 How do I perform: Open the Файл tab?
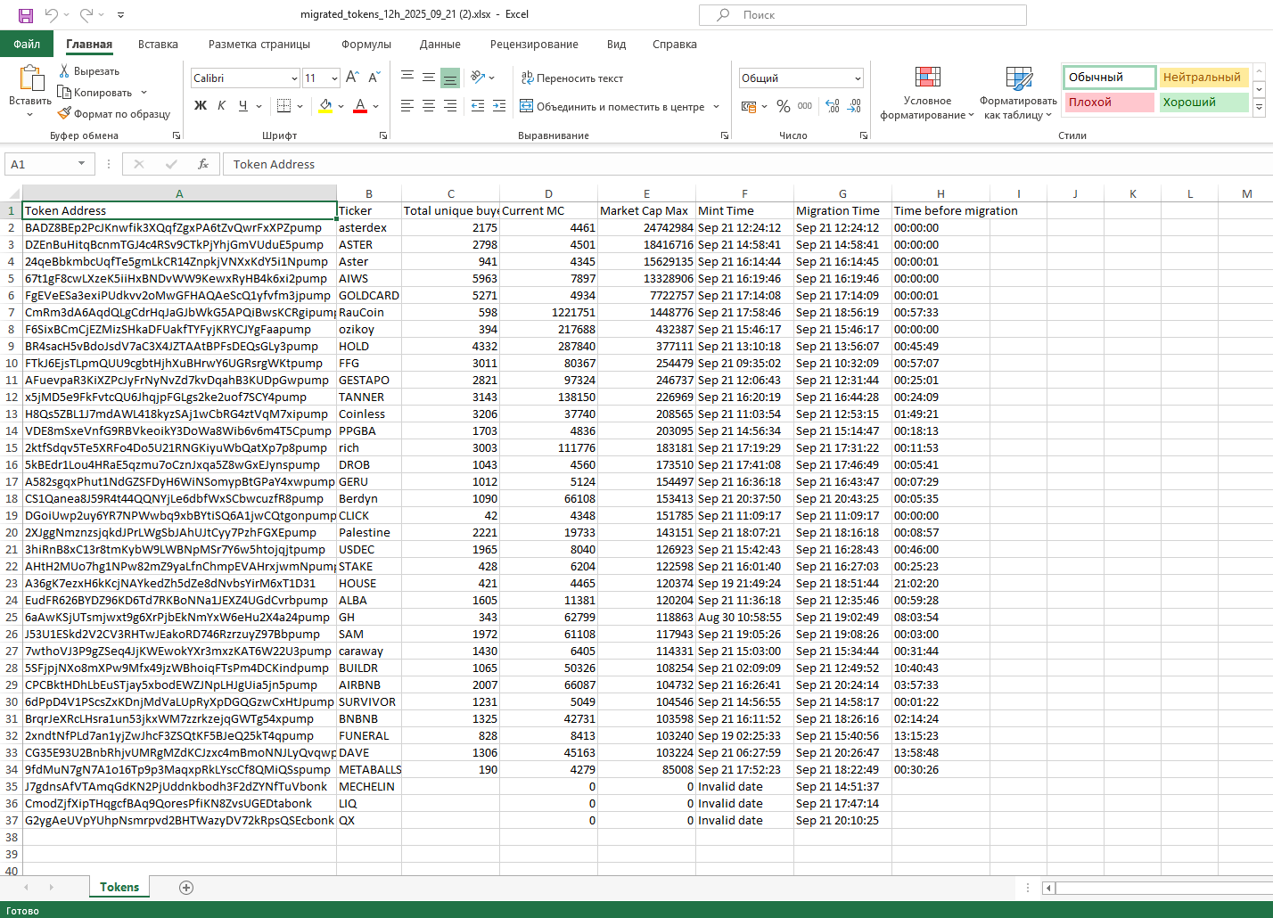[x=27, y=45]
